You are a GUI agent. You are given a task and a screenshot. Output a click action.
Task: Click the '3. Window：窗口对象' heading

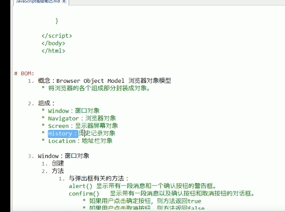(x=58, y=156)
